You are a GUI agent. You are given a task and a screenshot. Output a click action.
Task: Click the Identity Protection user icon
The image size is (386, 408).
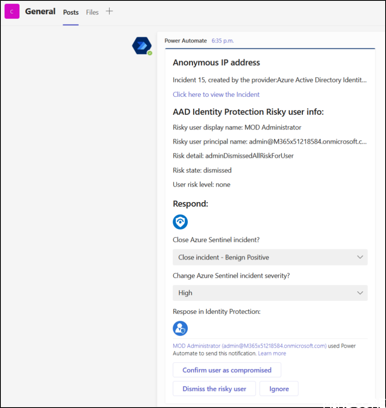click(180, 328)
